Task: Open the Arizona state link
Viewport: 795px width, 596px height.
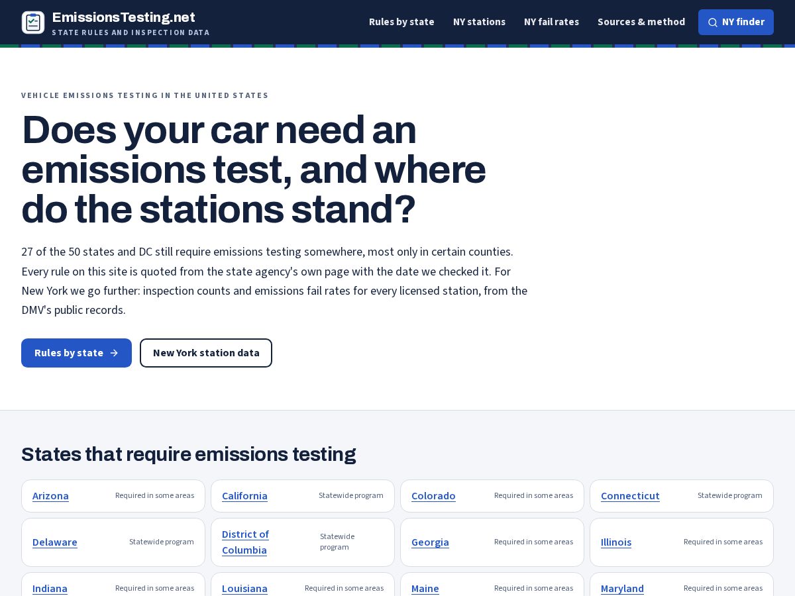Action: [50, 496]
